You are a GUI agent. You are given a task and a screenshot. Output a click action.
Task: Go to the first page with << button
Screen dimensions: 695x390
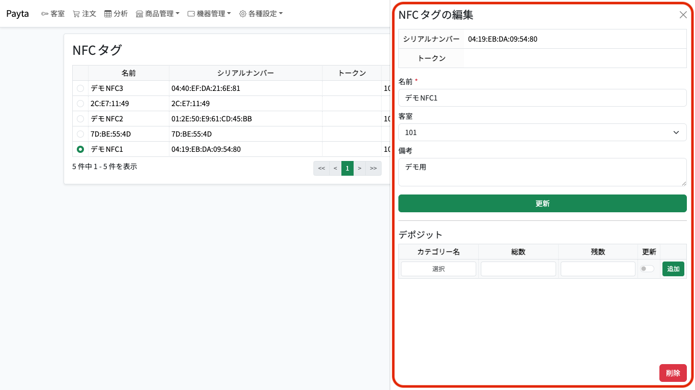click(322, 168)
